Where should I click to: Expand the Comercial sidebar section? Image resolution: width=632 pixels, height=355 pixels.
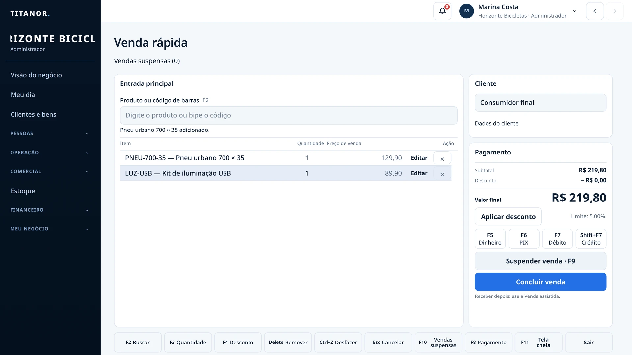click(49, 172)
